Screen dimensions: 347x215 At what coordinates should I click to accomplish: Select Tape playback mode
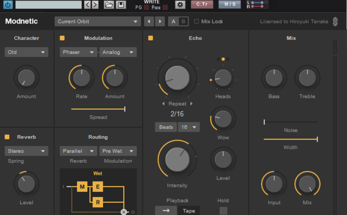[x=189, y=211]
